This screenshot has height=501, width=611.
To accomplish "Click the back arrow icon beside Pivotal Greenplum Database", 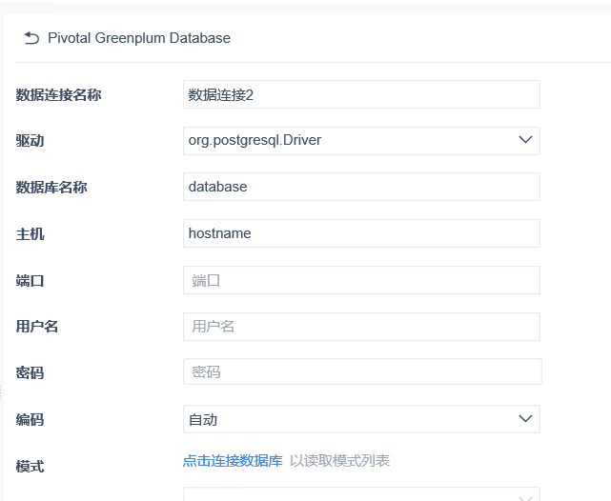I will (31, 38).
